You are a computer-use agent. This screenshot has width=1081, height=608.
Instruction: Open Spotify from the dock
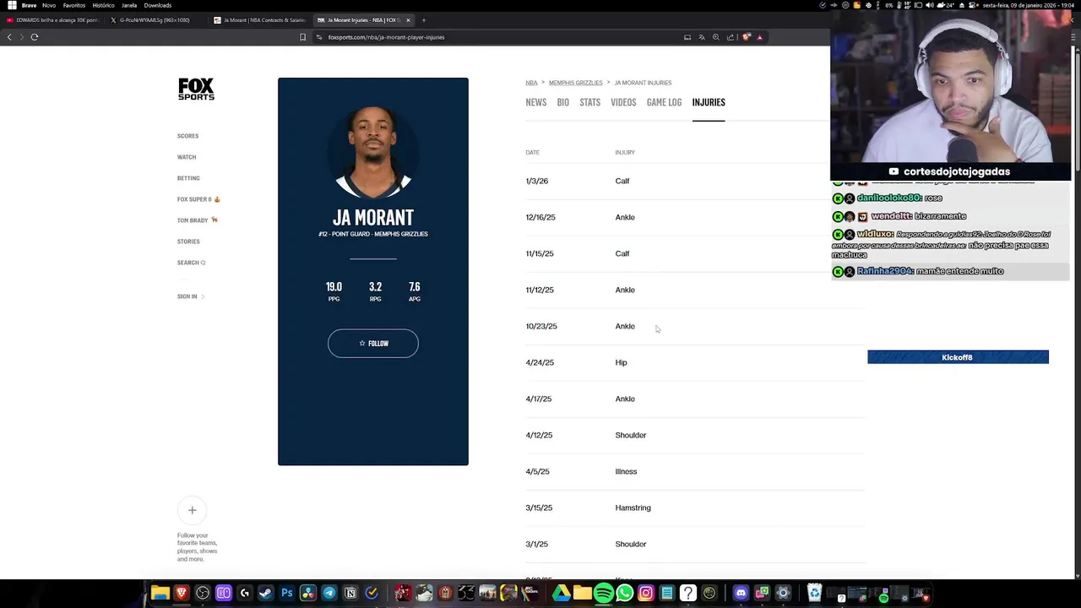pos(603,594)
